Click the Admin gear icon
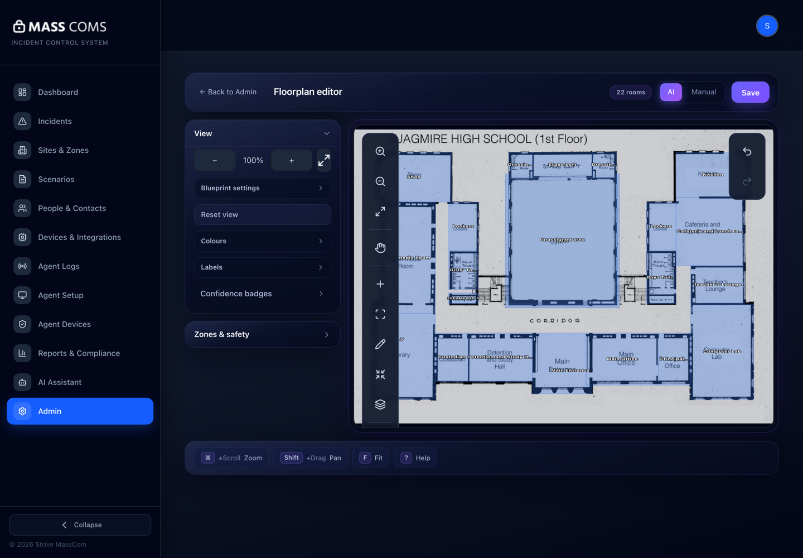Screen dimensions: 803x558 [22, 411]
